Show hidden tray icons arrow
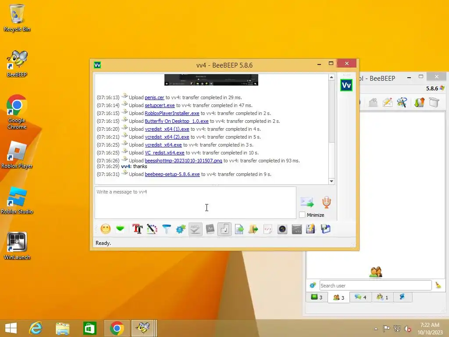The height and width of the screenshot is (337, 449). (x=376, y=329)
